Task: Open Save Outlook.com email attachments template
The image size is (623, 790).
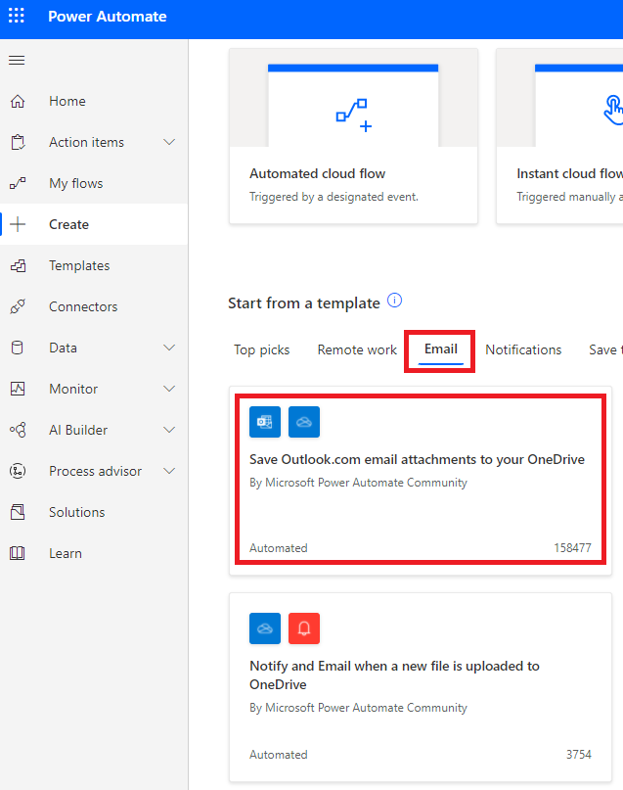Action: pyautogui.click(x=421, y=482)
